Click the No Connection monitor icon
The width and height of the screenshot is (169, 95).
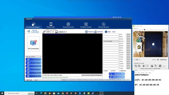tap(34, 43)
